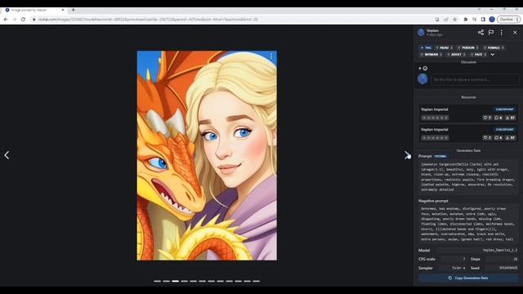
Task: Click the first CHECKPOINT badge
Action: (x=505, y=109)
